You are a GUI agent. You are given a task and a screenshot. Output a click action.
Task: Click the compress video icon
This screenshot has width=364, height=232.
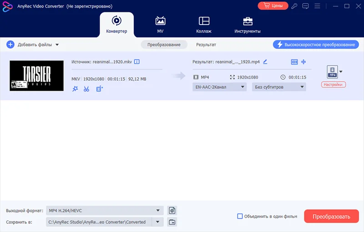tap(303, 62)
